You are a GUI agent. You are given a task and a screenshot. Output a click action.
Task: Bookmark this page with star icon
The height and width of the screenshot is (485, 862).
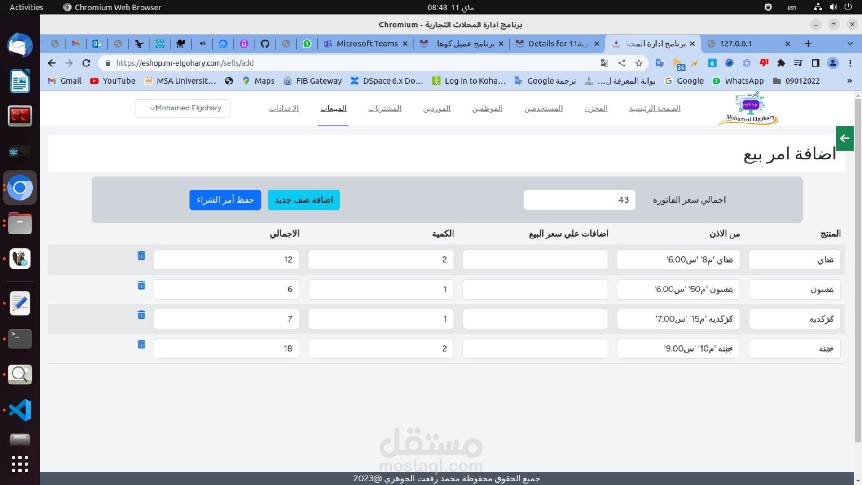639,63
